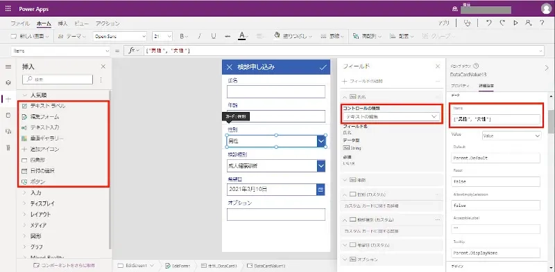
Task: Expand the グラフ category
Action: coord(25,246)
